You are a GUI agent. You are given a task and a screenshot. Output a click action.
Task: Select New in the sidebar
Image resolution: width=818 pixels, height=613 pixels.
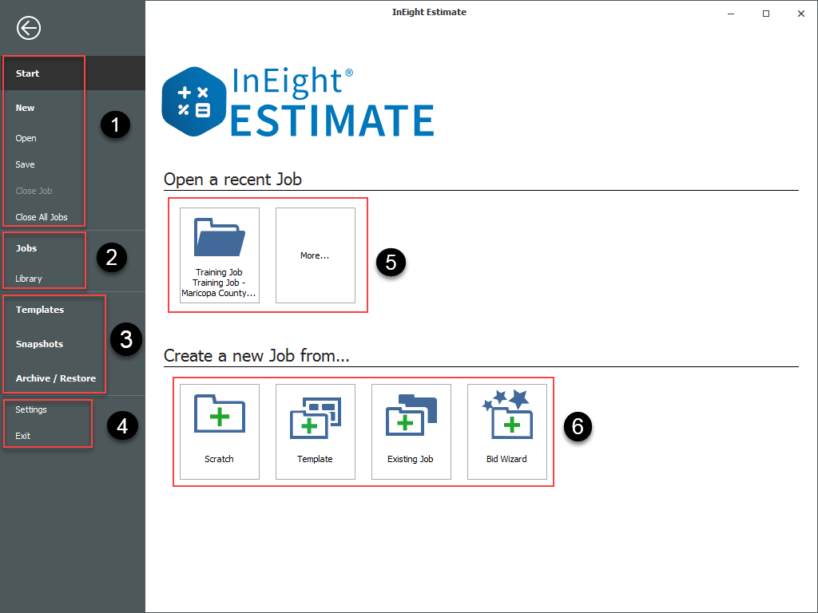(26, 108)
